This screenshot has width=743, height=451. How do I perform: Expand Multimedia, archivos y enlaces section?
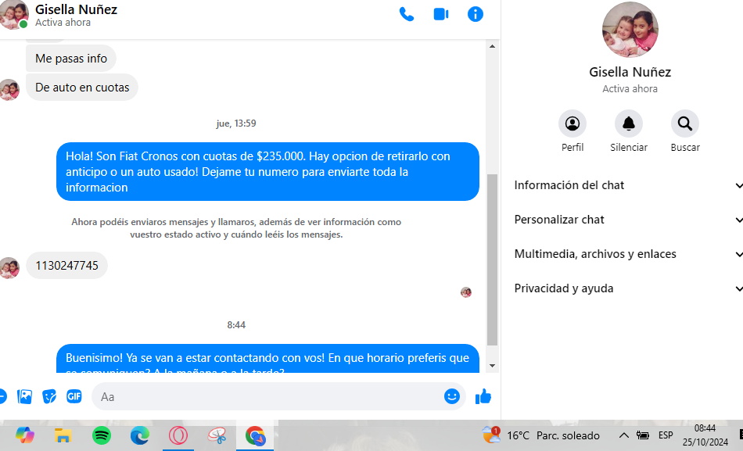tap(626, 254)
